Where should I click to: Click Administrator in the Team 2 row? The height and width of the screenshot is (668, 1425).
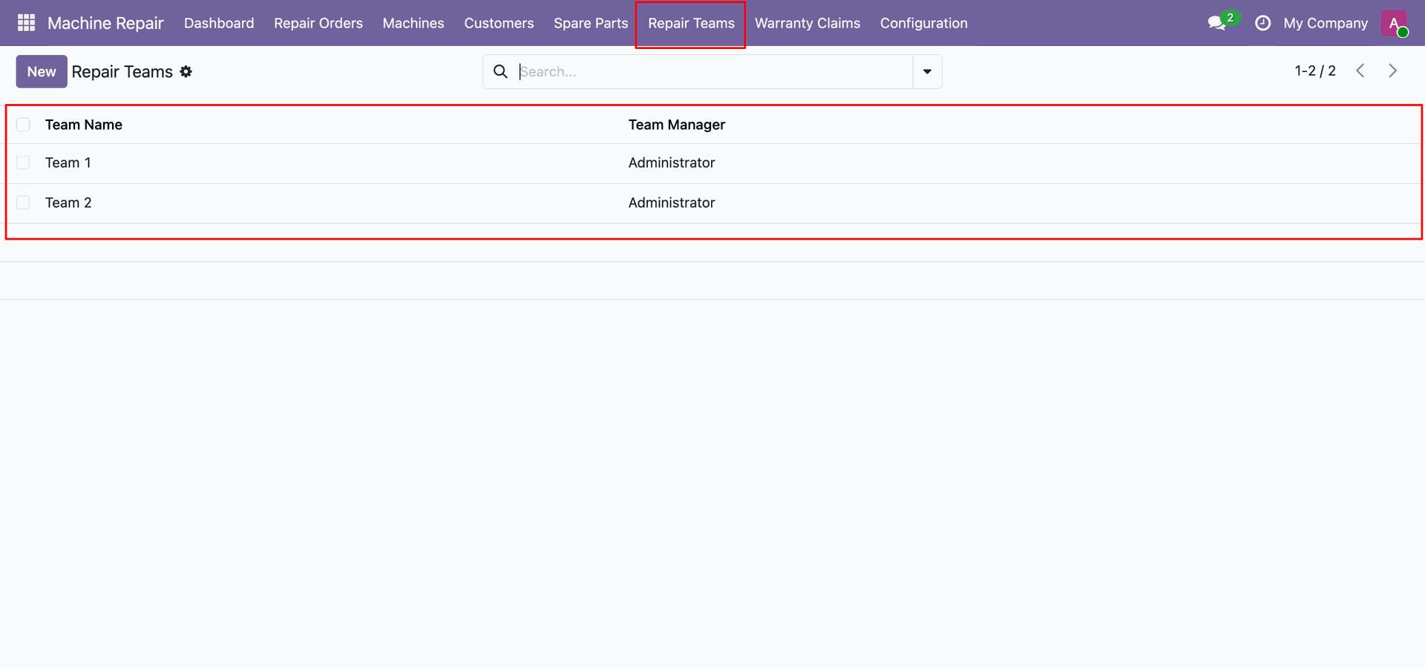click(x=672, y=203)
